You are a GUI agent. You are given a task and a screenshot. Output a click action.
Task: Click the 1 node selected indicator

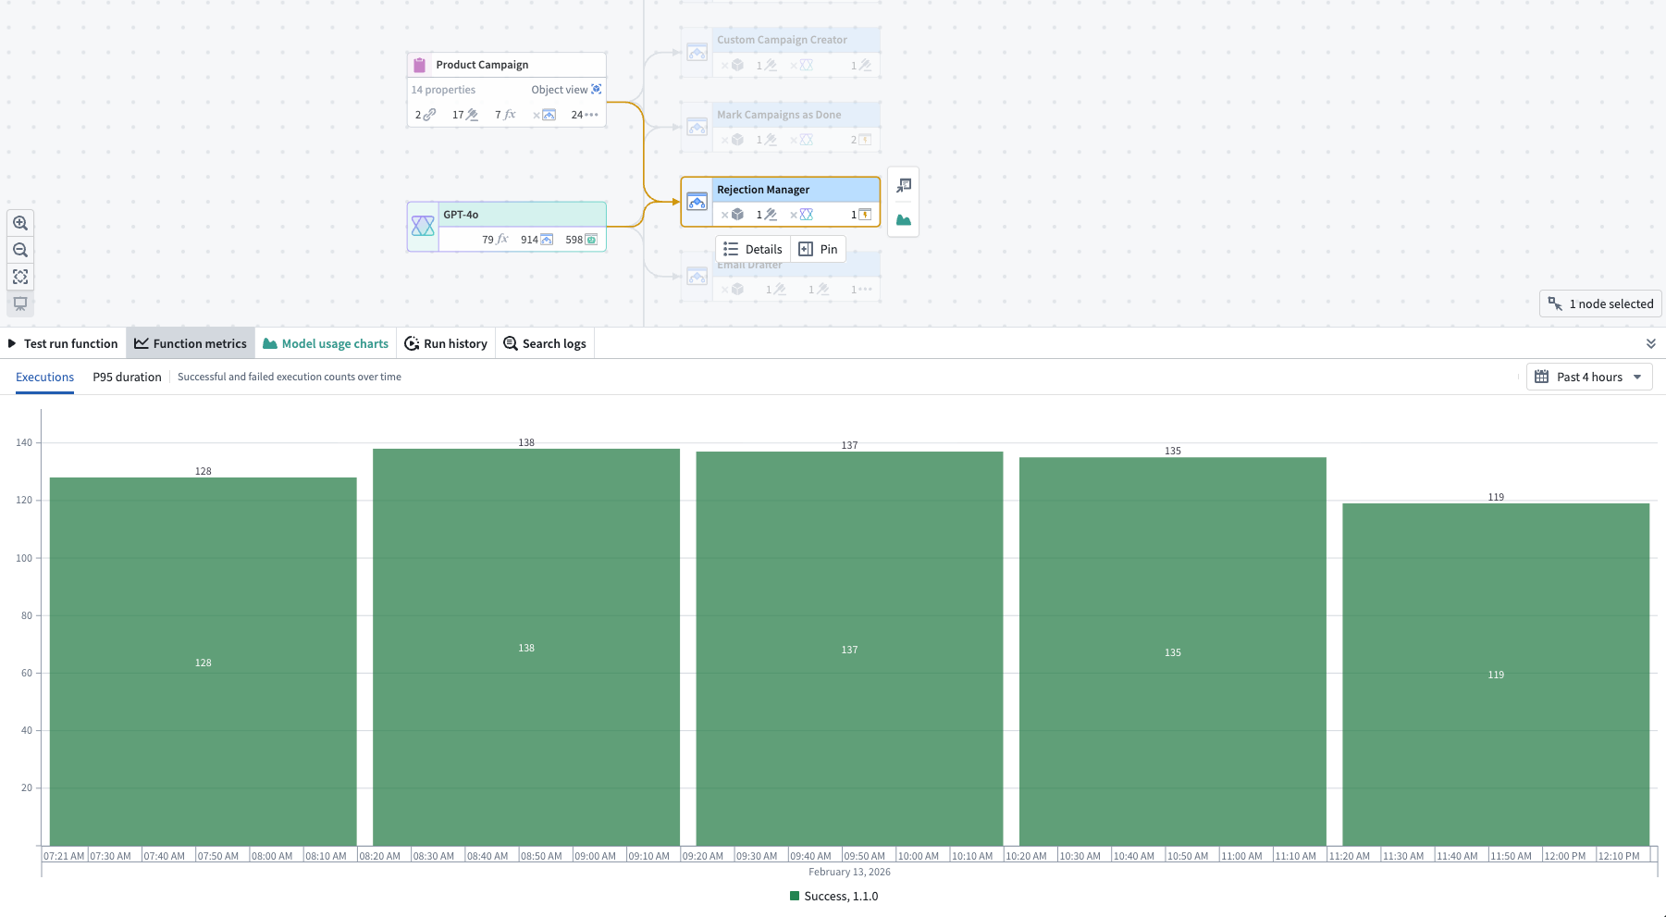[x=1599, y=304]
